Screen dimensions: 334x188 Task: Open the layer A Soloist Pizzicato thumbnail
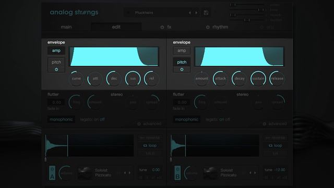pos(85,173)
